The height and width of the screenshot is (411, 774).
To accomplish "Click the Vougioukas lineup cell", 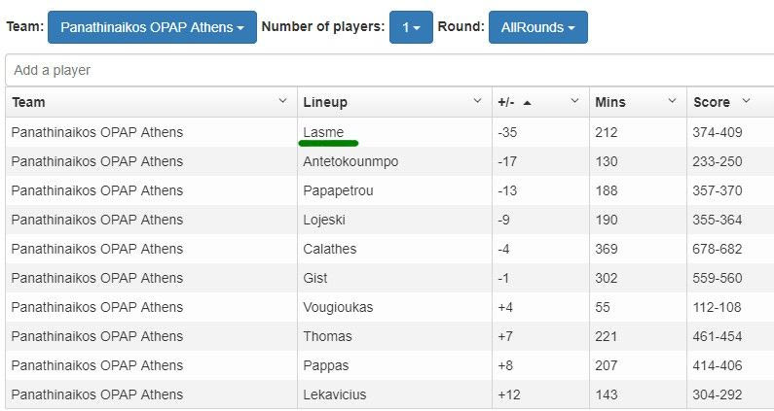I will click(x=338, y=307).
